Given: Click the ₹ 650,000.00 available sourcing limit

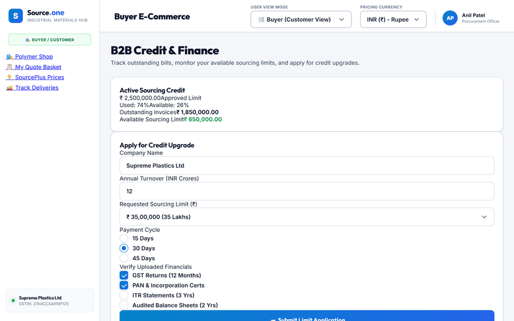Looking at the screenshot, I should (x=203, y=120).
